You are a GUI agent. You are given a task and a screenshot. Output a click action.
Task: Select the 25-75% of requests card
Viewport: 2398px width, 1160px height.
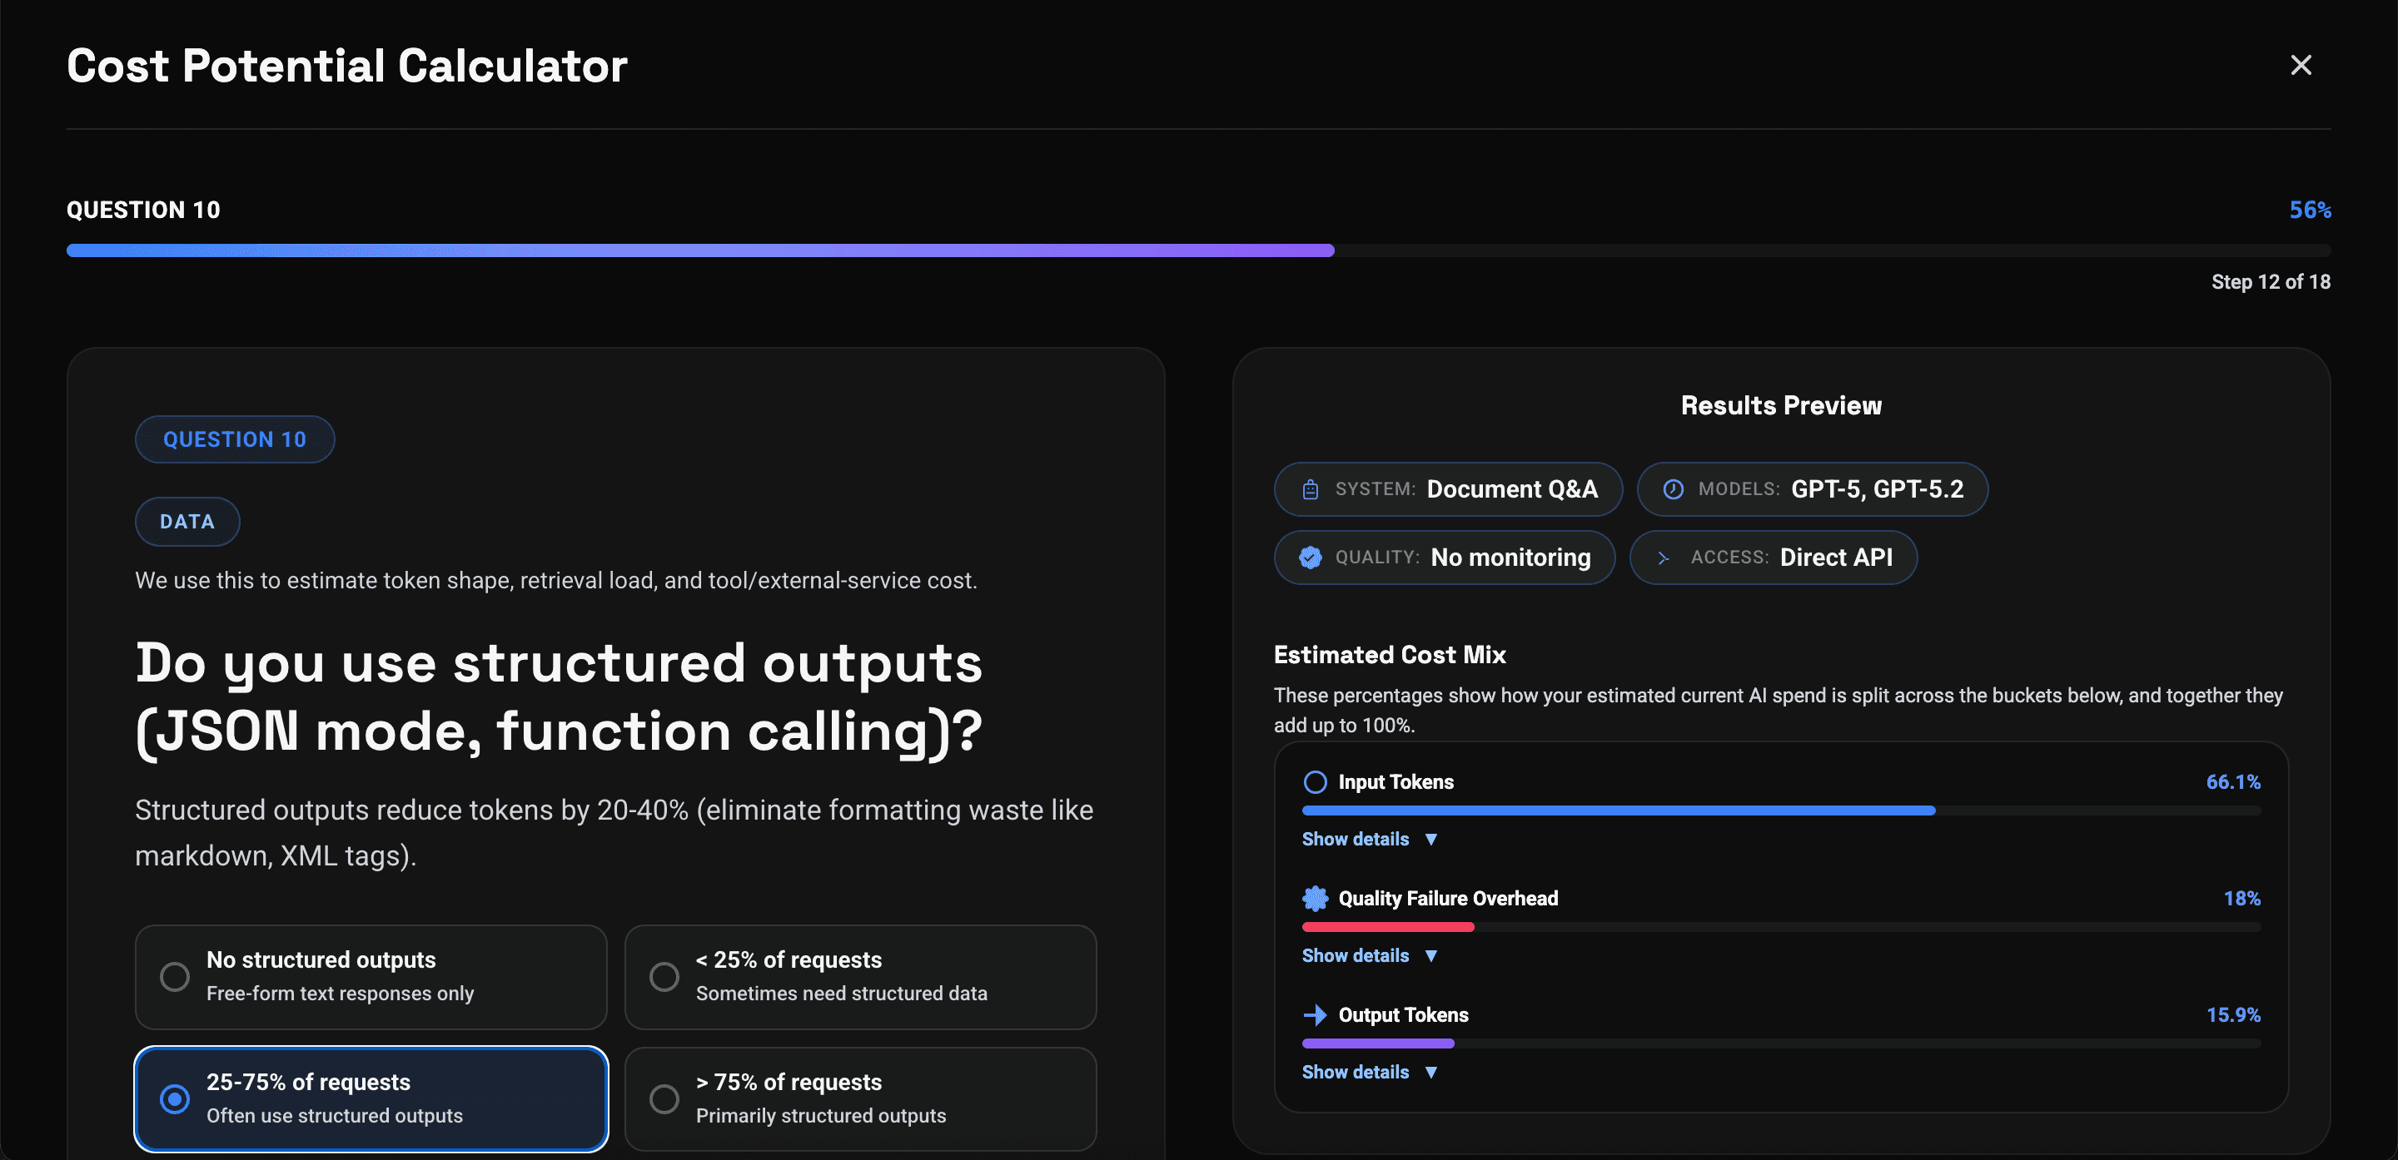click(371, 1098)
